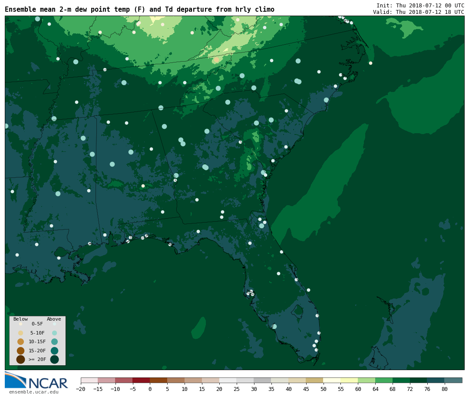The height and width of the screenshot is (397, 469).
Task: Select the Above 10-15F teal legend circle
Action: [54, 342]
